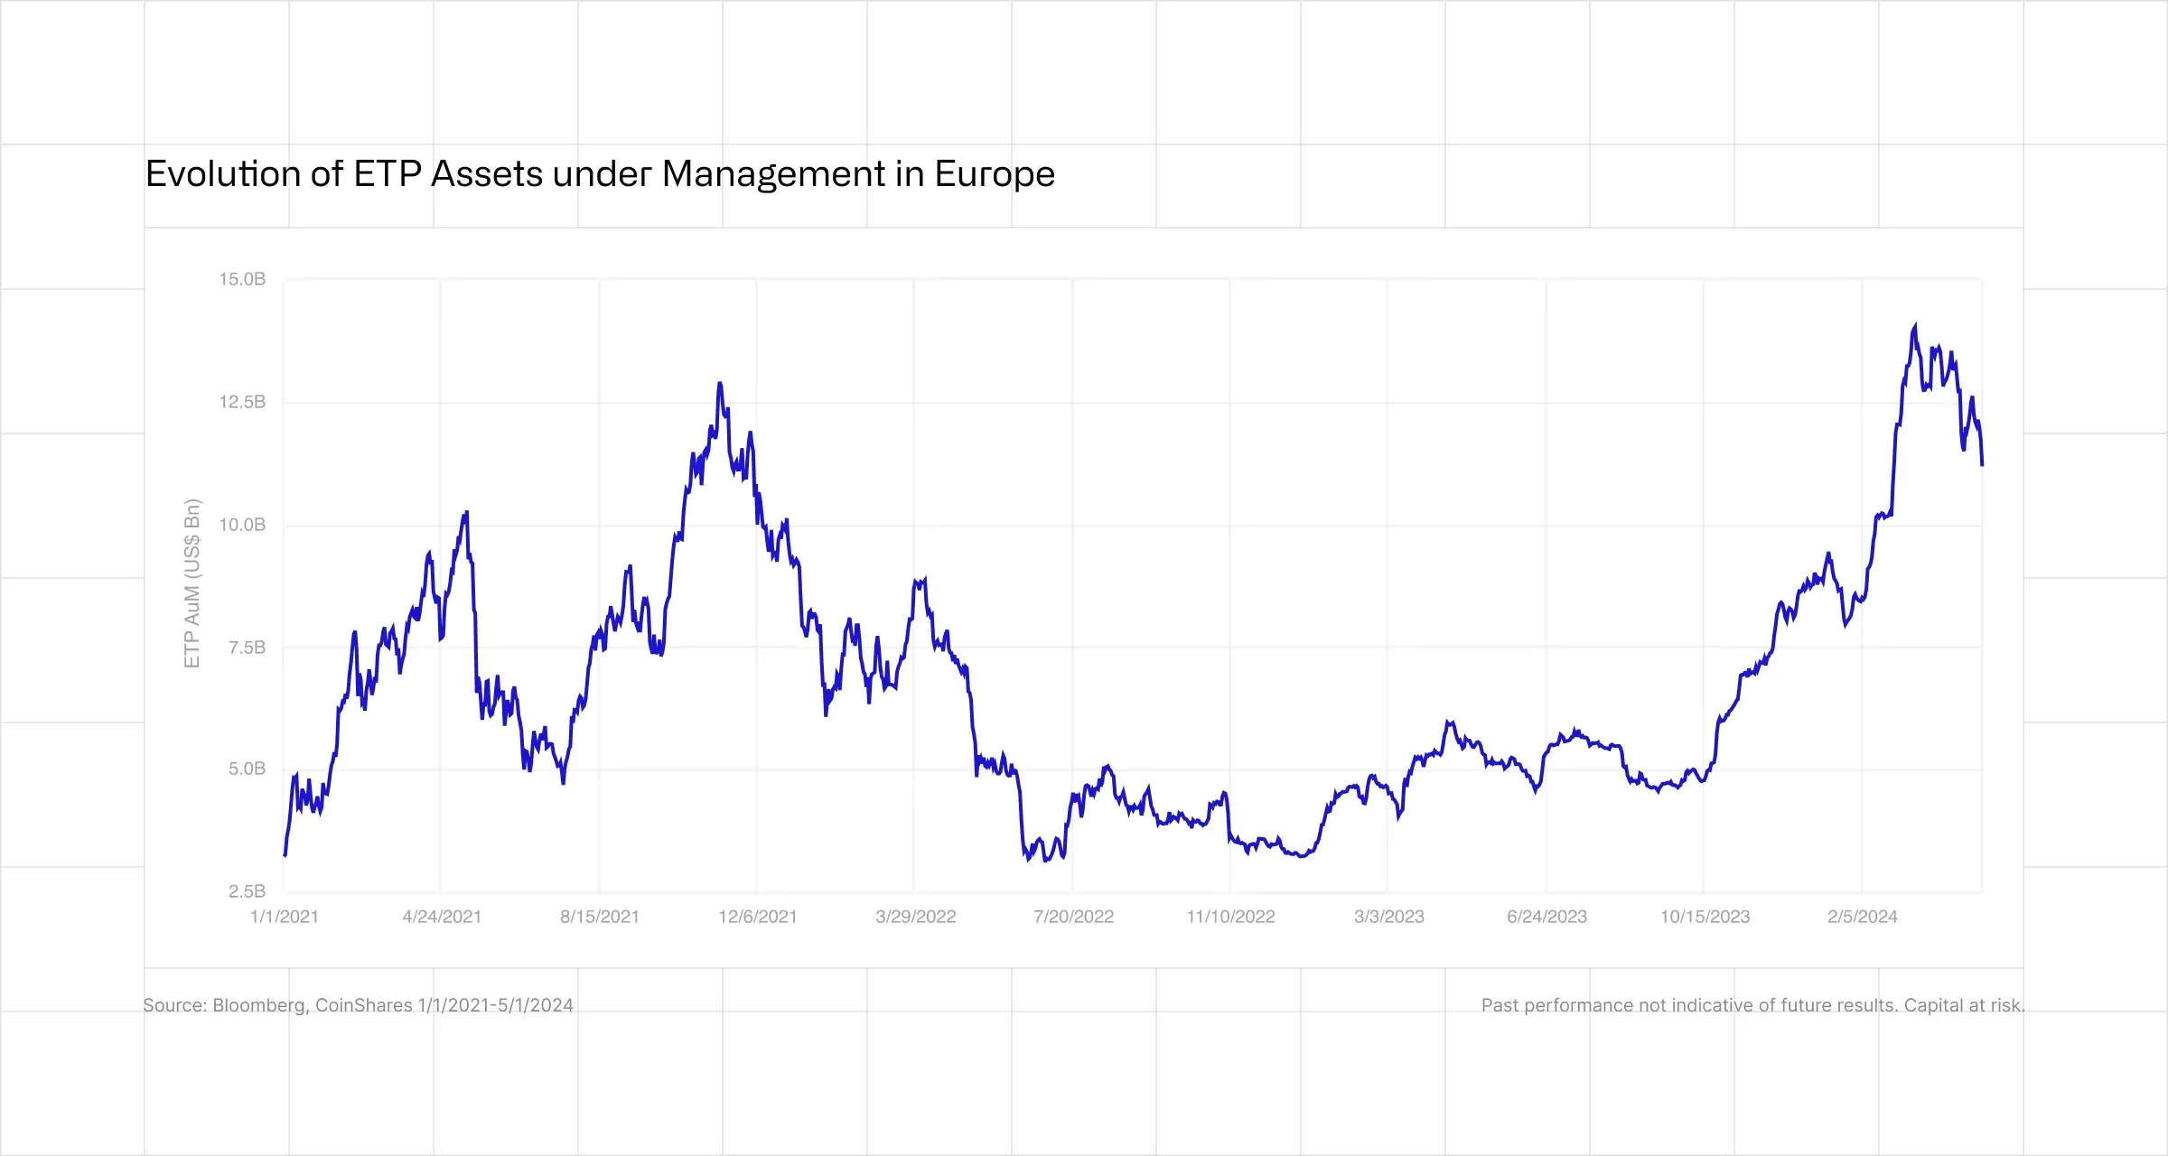Click the 6/24/2023 x-axis date label
Image resolution: width=2168 pixels, height=1156 pixels.
tap(1547, 918)
